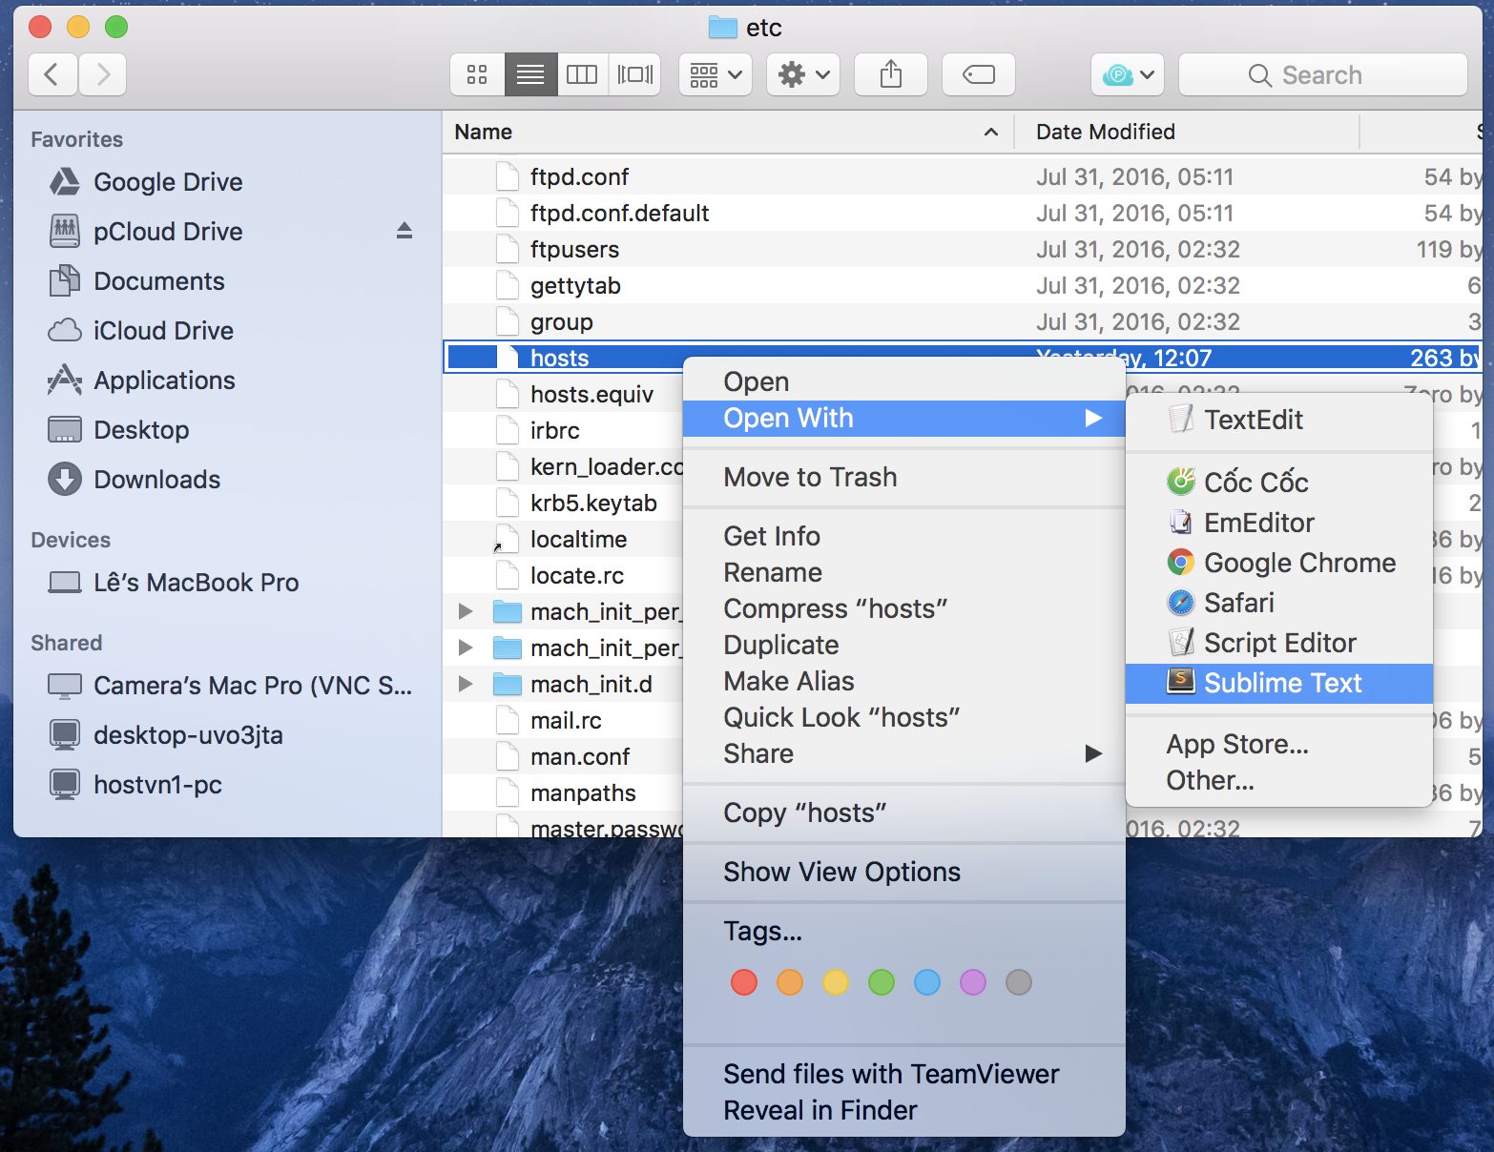
Task: Open hosts with EmEditor
Action: 1279,523
